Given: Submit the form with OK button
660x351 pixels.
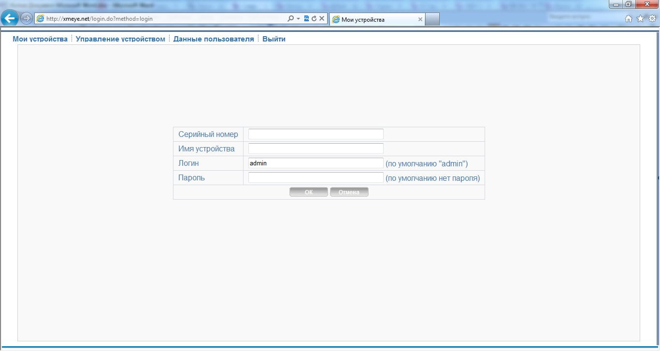Looking at the screenshot, I should tap(309, 192).
